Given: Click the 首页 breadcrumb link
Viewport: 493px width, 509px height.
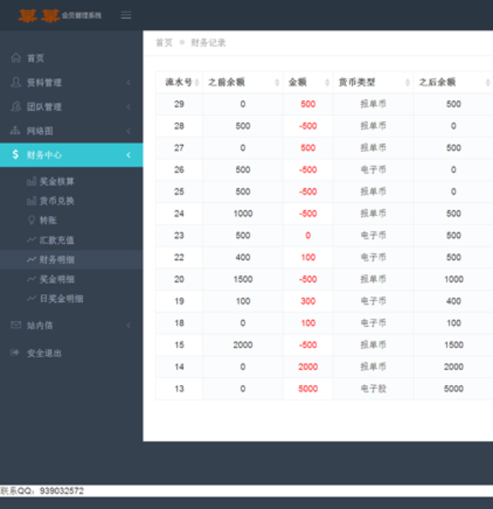Looking at the screenshot, I should pyautogui.click(x=164, y=43).
